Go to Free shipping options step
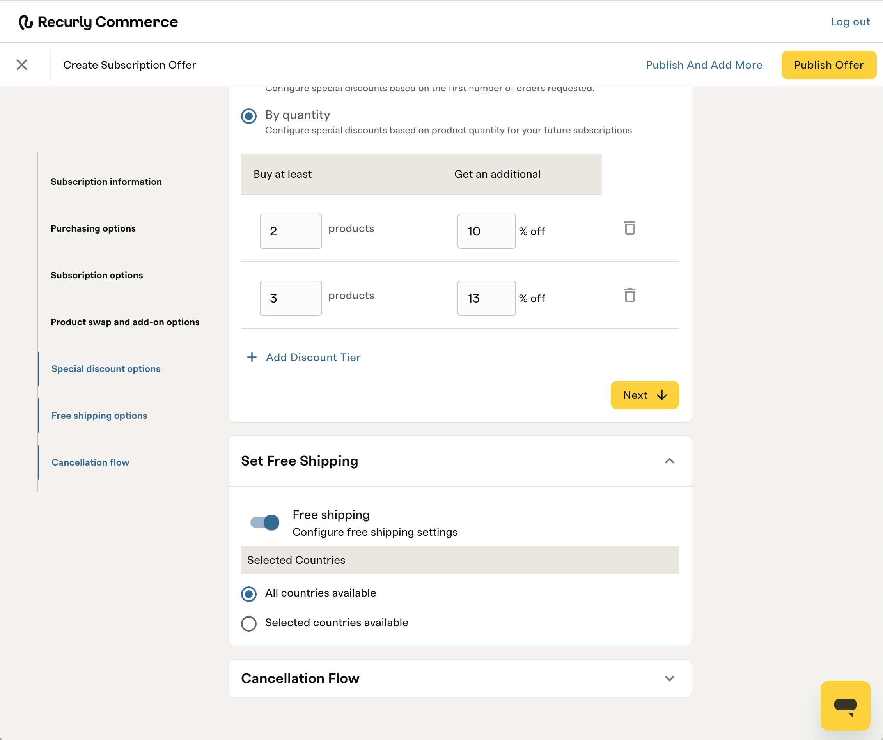Image resolution: width=883 pixels, height=740 pixels. 99,416
